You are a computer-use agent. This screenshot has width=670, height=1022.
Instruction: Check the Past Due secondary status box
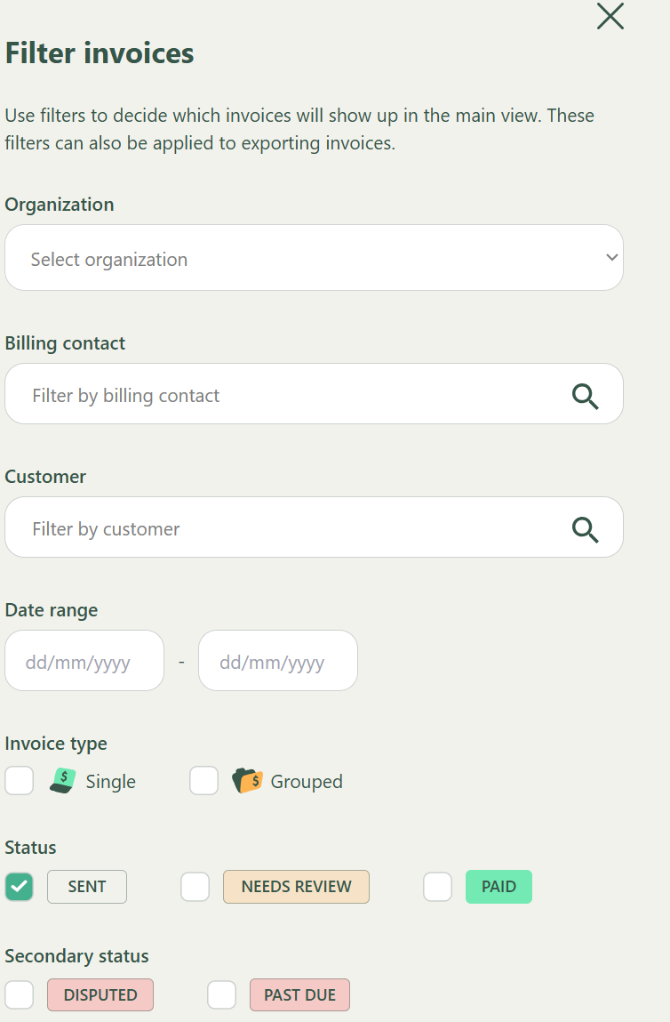click(222, 994)
